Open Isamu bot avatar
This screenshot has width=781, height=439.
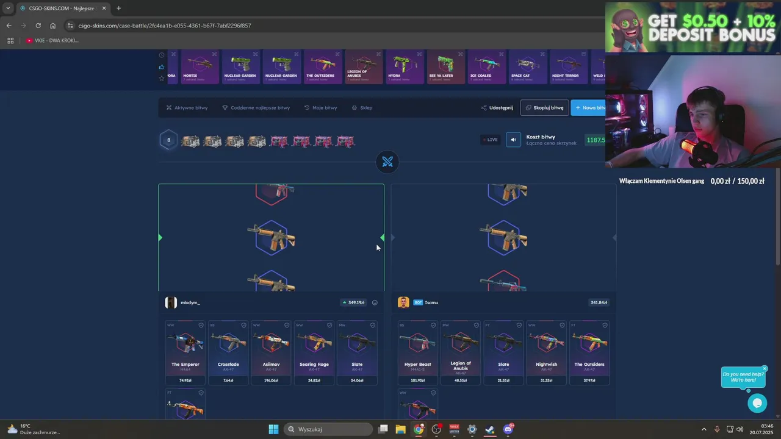[x=403, y=302]
